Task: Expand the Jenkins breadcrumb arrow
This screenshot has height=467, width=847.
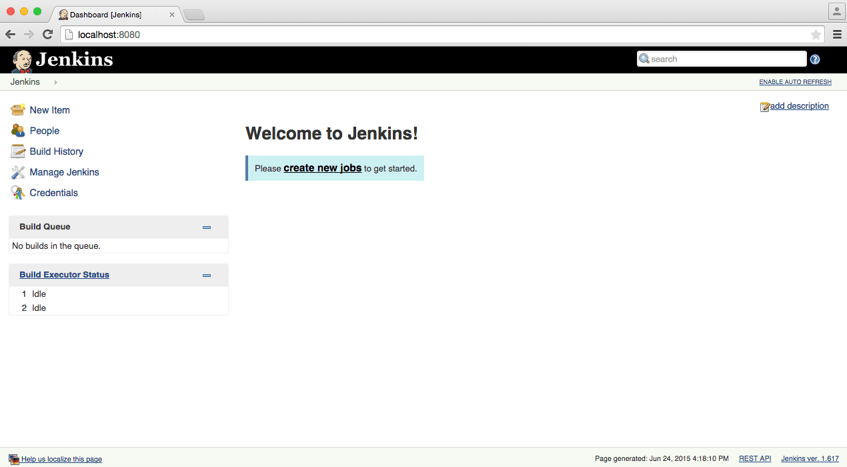Action: (55, 82)
